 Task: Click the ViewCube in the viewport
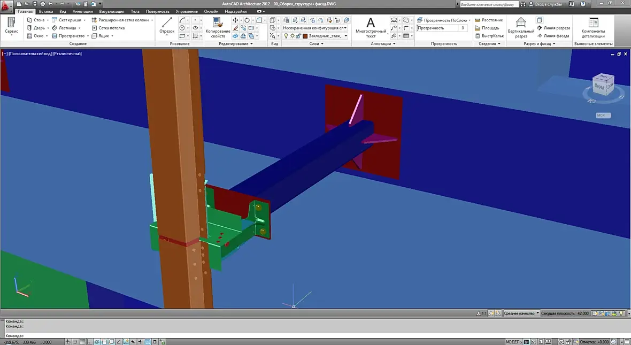[x=603, y=84]
